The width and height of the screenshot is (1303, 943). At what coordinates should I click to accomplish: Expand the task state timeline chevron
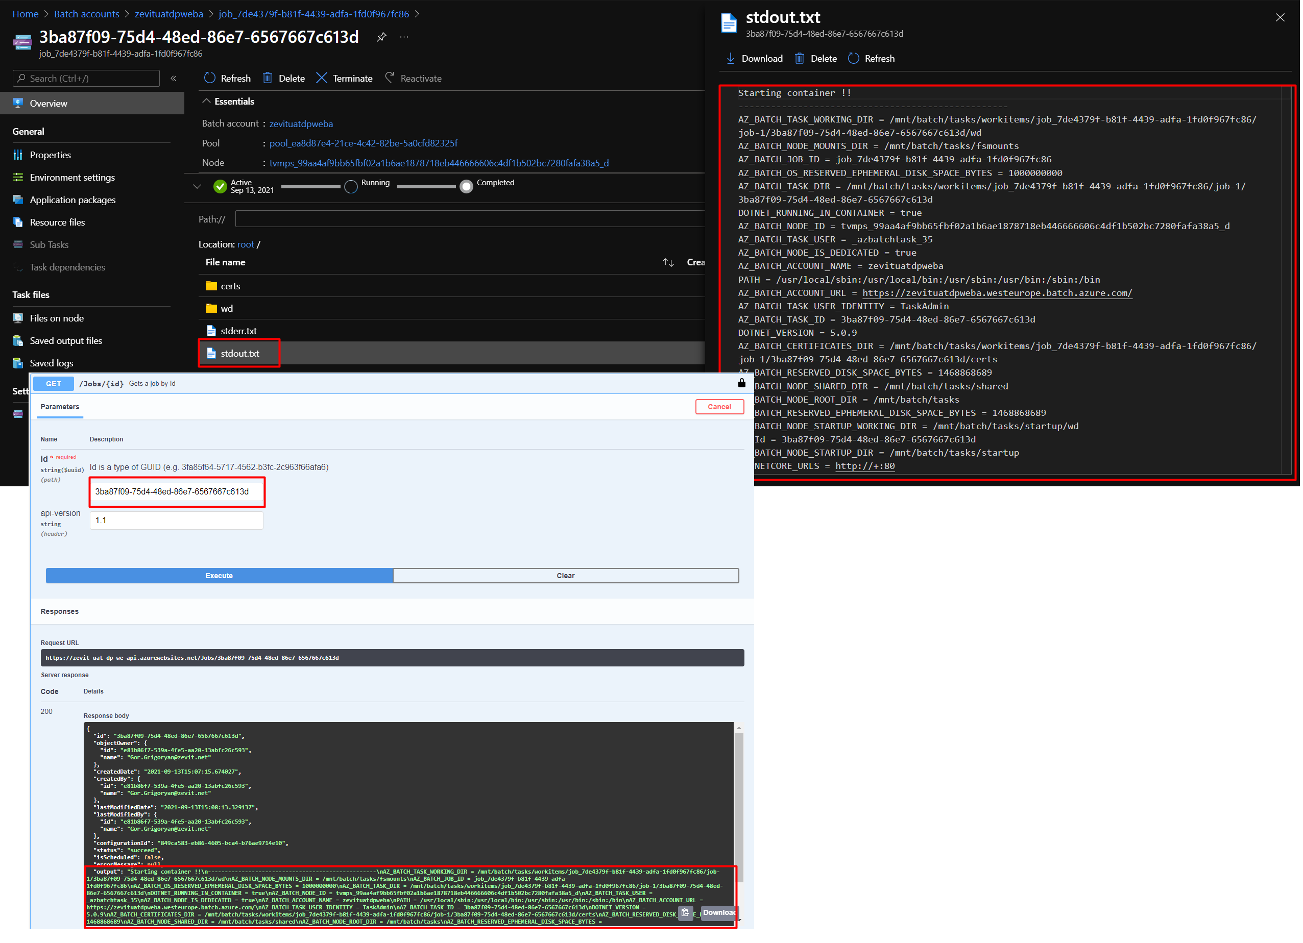click(198, 187)
